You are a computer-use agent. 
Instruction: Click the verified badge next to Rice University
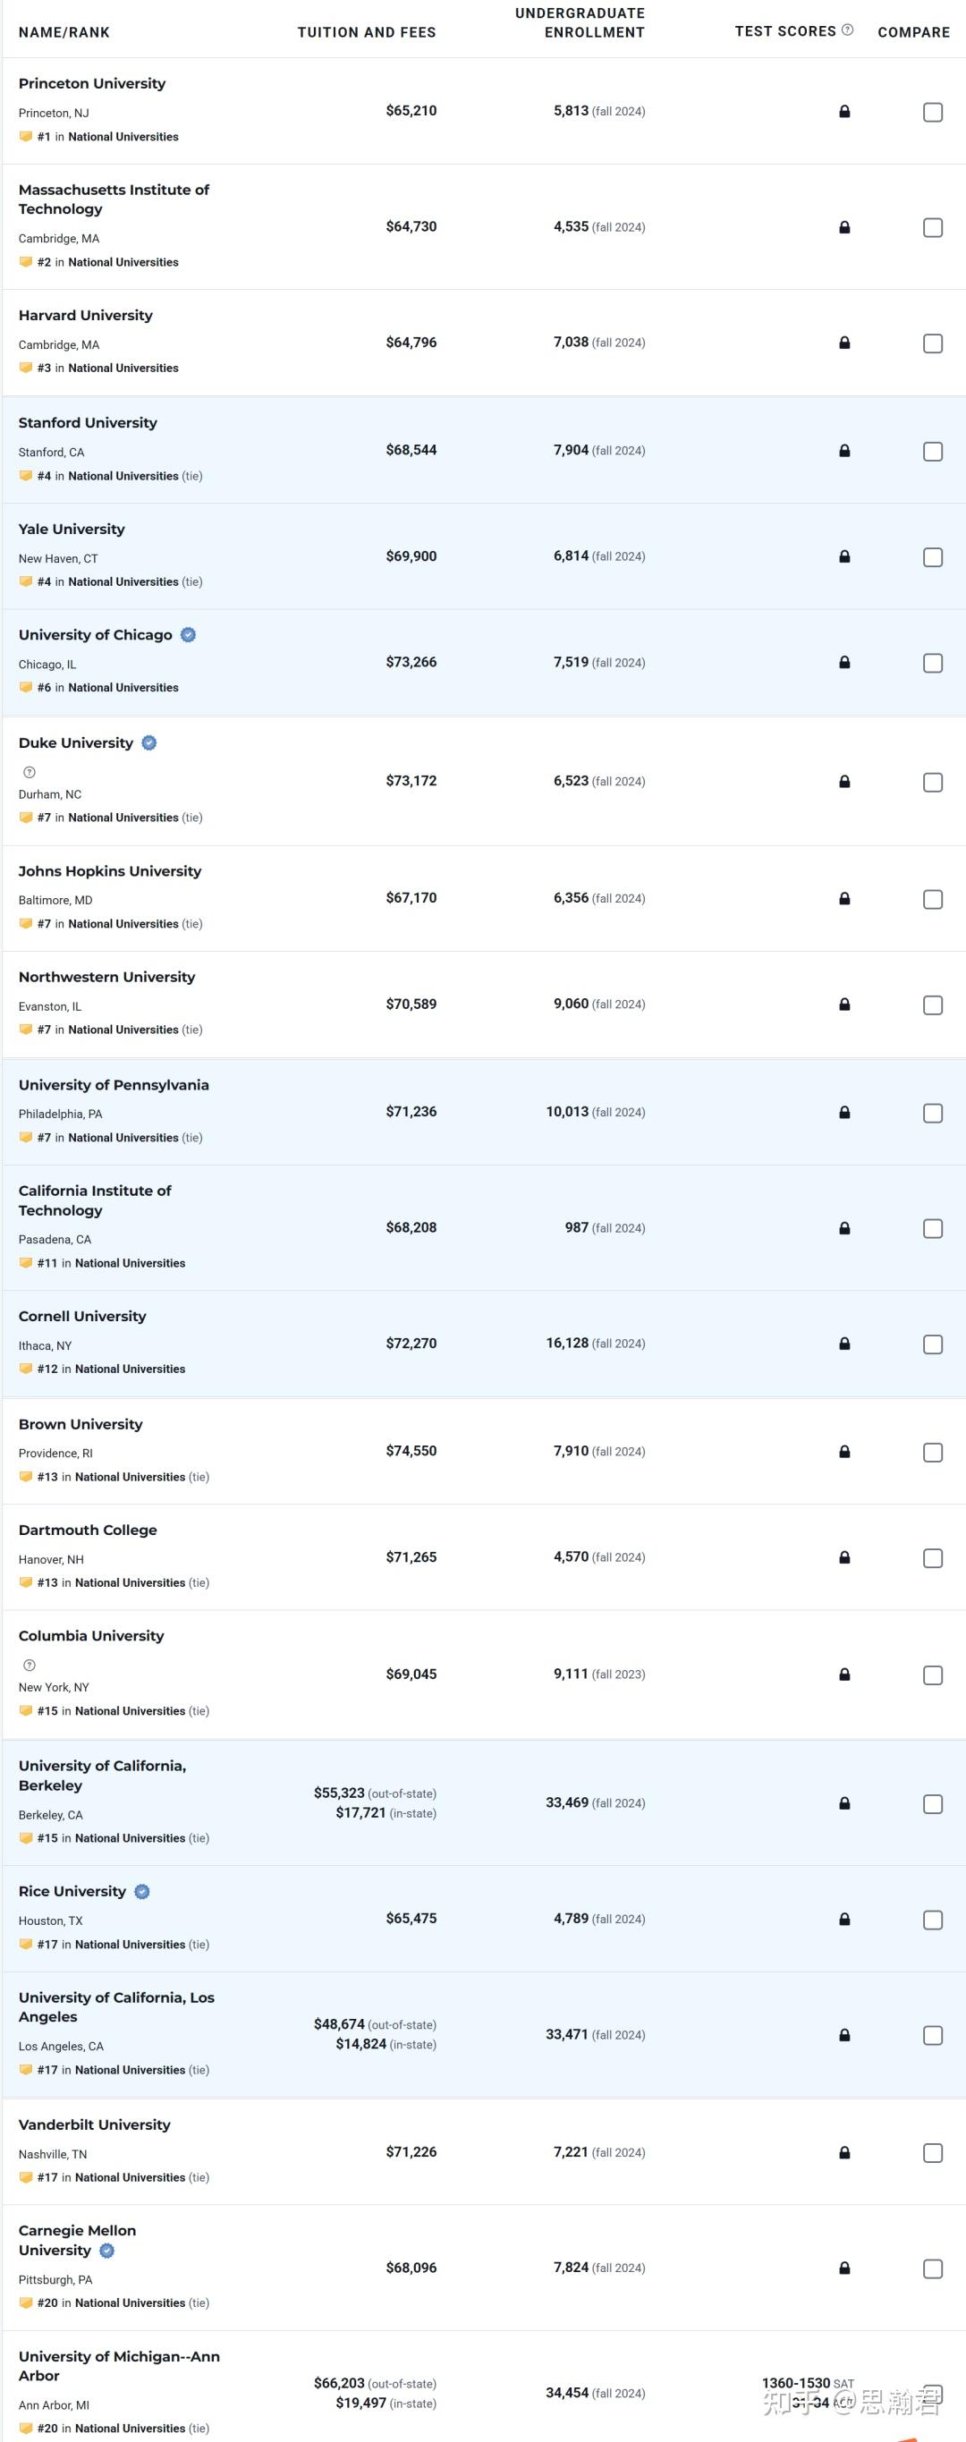(142, 1891)
